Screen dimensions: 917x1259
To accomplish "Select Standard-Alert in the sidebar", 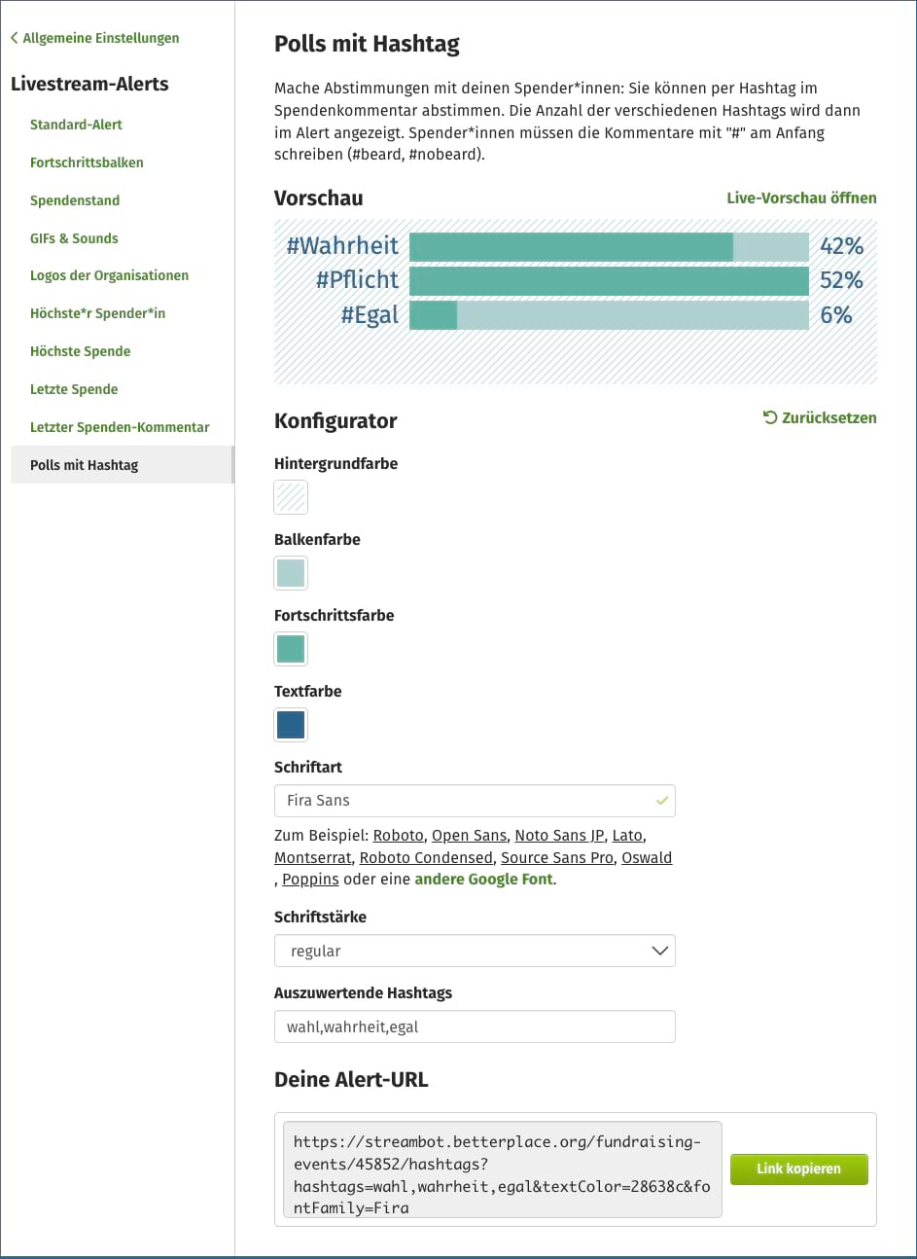I will pos(76,125).
